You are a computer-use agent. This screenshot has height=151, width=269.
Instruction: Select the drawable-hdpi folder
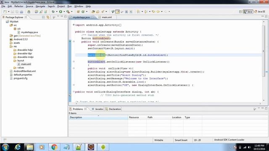coord(25,50)
